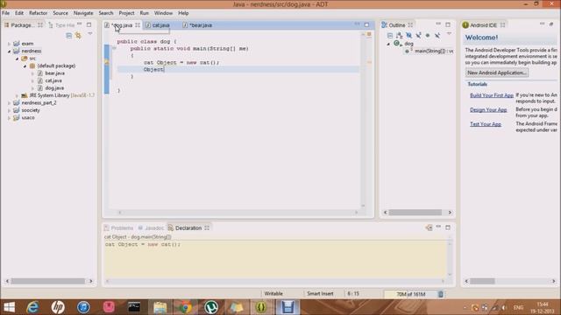
Task: Expand the exam project
Action: [x=9, y=44]
